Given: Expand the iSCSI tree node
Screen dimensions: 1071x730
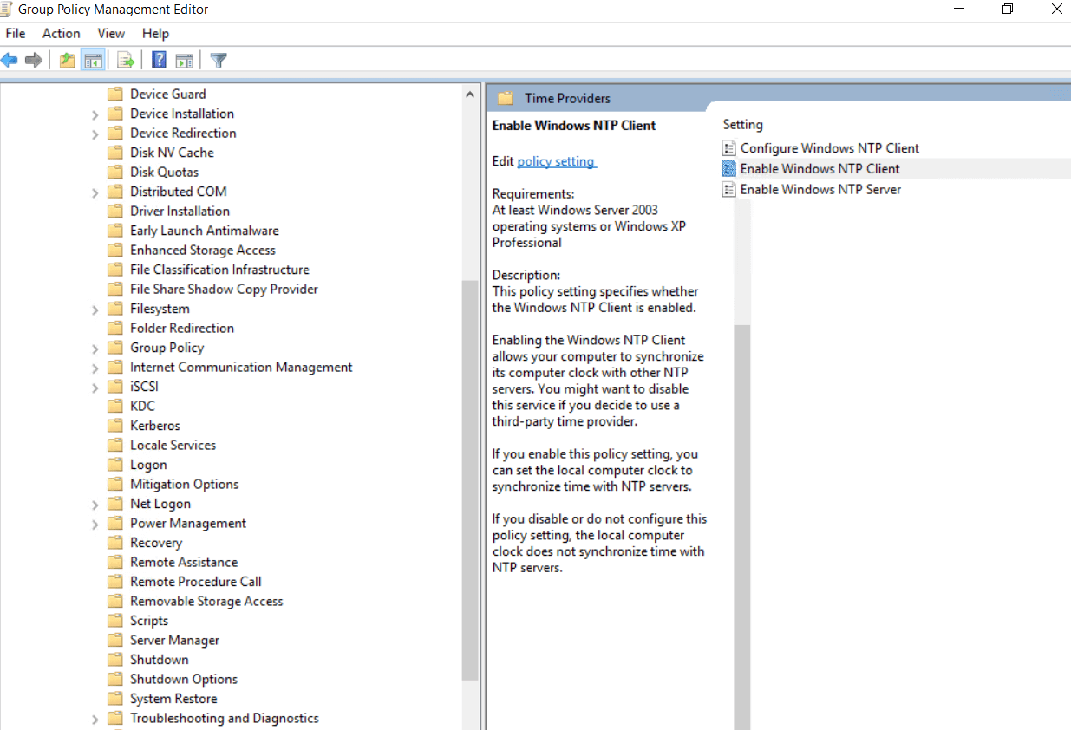Looking at the screenshot, I should [95, 388].
